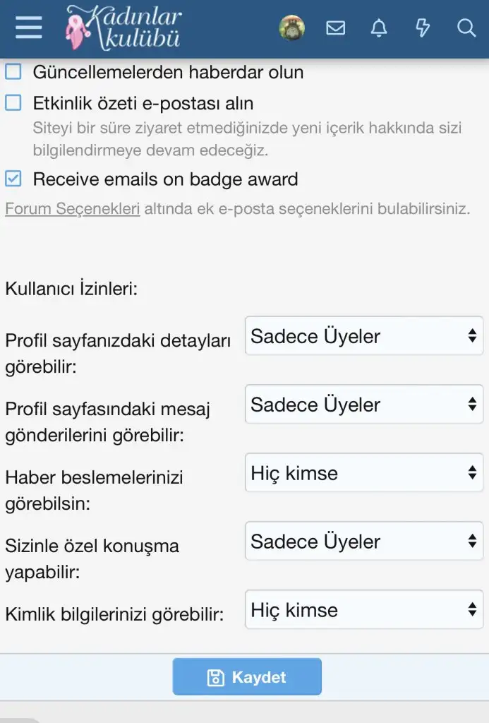Viewport: 489px width, 723px height.
Task: Open 'Sizinle özel konuşma yapabilir' dropdown
Action: click(363, 542)
